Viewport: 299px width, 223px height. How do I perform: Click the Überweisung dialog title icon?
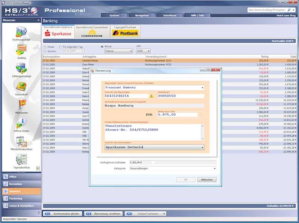pos(92,71)
